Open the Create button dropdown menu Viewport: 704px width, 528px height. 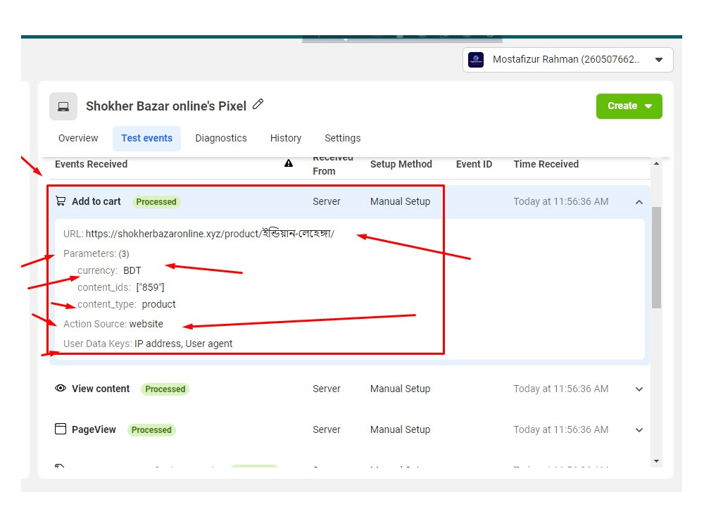[629, 106]
